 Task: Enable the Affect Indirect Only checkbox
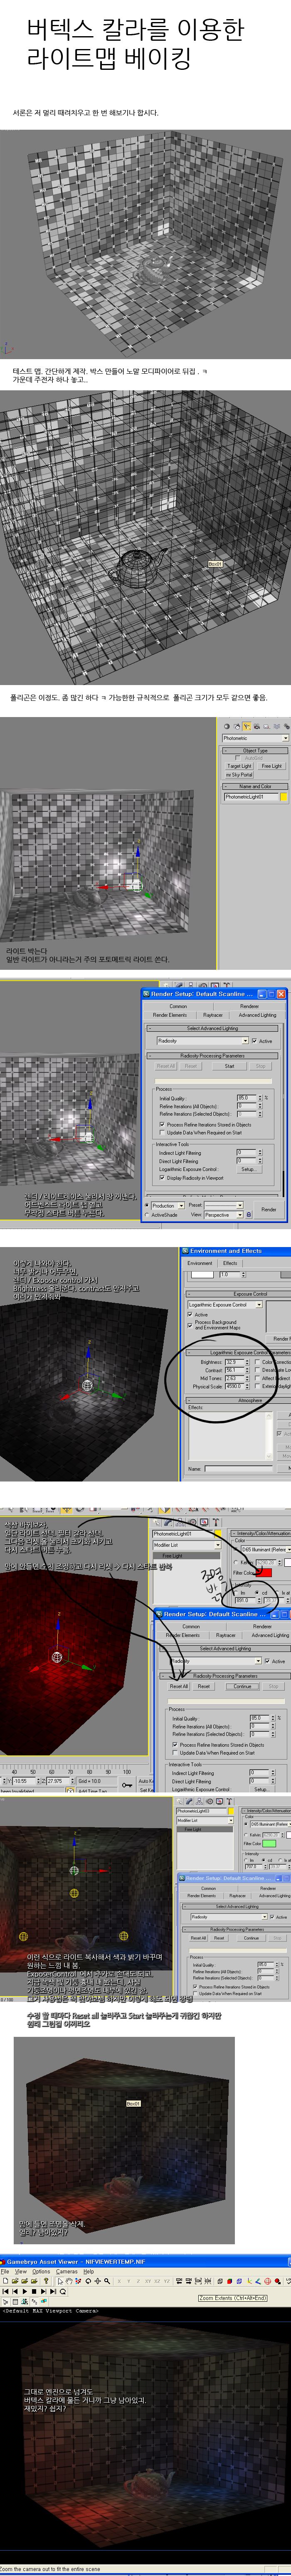pyautogui.click(x=257, y=1378)
